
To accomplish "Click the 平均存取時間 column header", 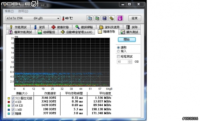I will 74,94.
